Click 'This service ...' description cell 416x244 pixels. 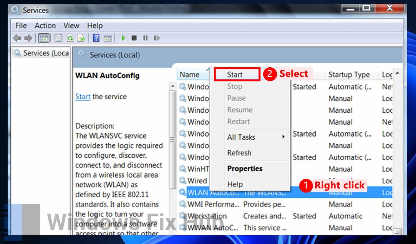point(265,228)
